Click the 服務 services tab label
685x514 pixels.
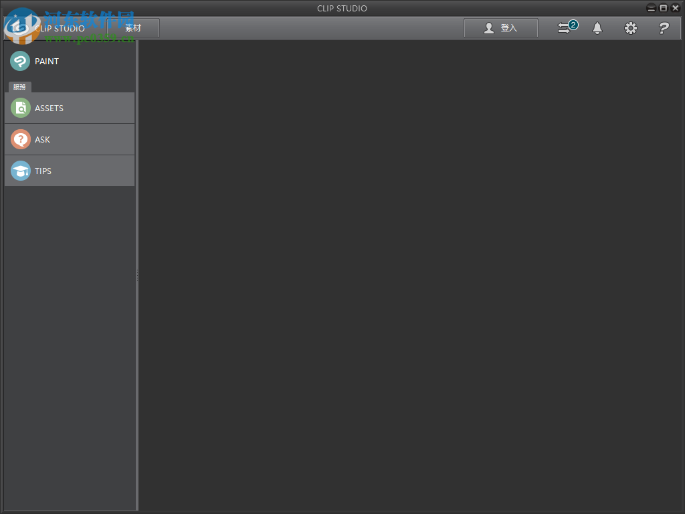[19, 87]
